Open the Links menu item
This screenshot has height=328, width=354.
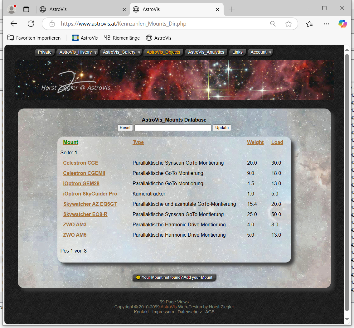click(237, 52)
